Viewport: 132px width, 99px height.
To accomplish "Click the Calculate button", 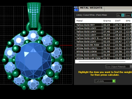I will click(105, 81).
